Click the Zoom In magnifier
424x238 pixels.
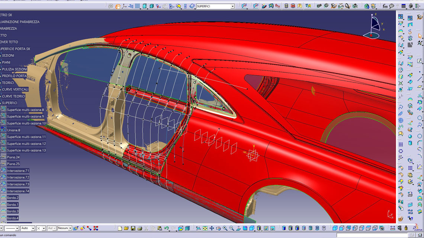click(x=225, y=228)
